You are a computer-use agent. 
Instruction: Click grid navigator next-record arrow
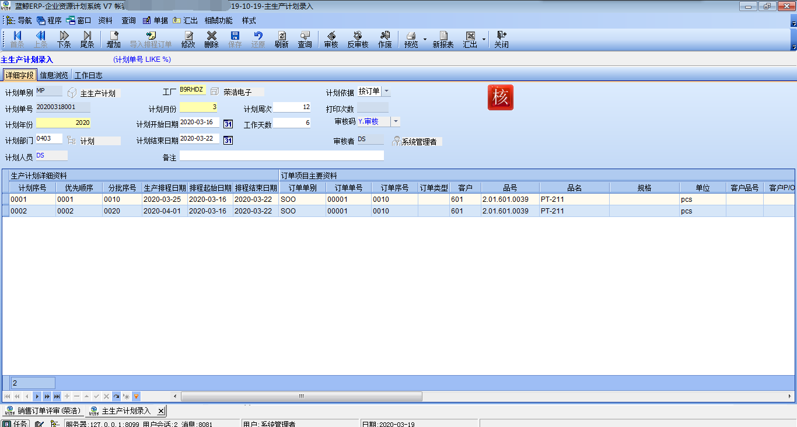[37, 396]
